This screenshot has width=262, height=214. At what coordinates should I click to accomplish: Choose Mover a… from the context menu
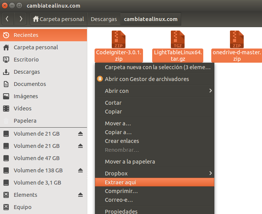[154, 123]
